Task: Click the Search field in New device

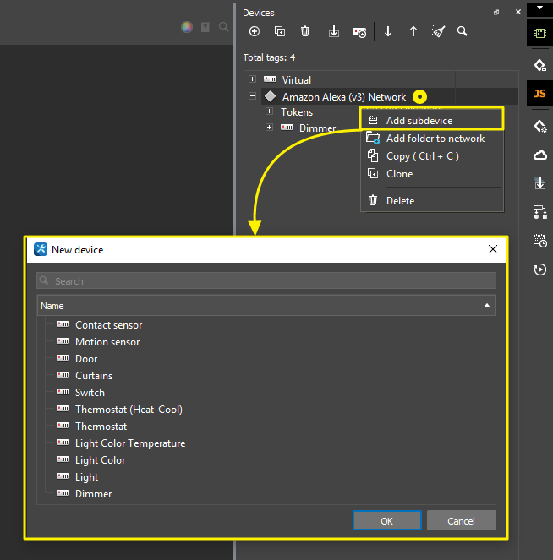Action: tap(266, 280)
